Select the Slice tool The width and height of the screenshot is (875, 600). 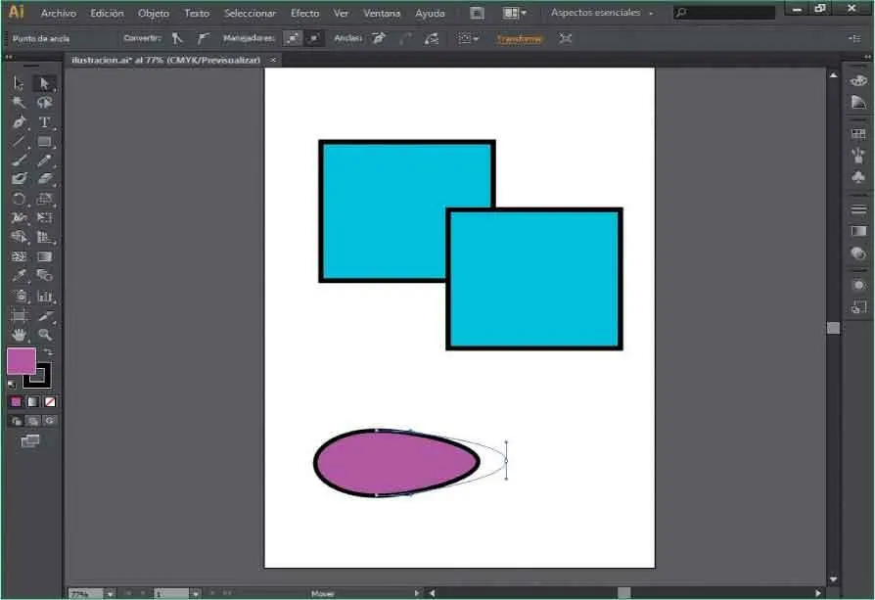(x=44, y=316)
